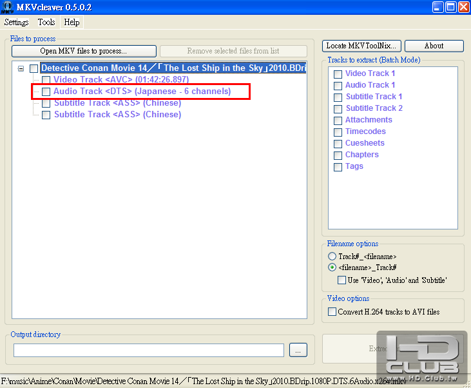Enable Subtitle Track 1 in batch mode
This screenshot has height=388, width=471.
(x=338, y=97)
